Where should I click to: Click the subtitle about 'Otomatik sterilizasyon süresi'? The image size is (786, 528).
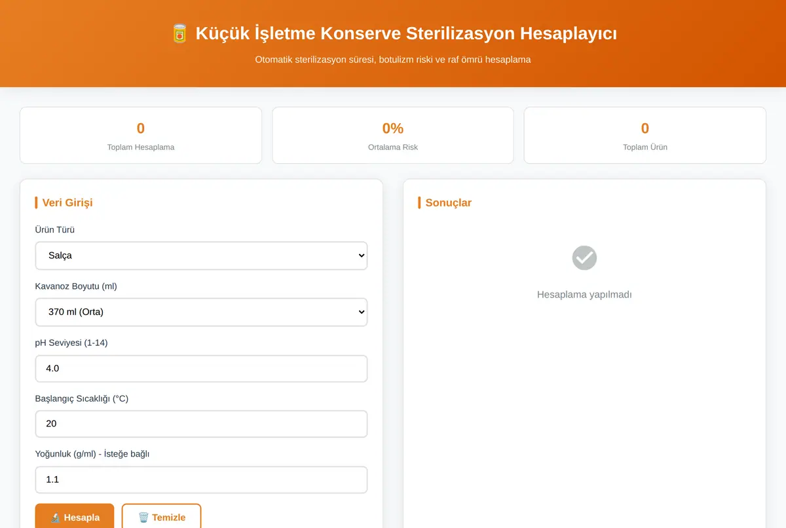pyautogui.click(x=393, y=60)
